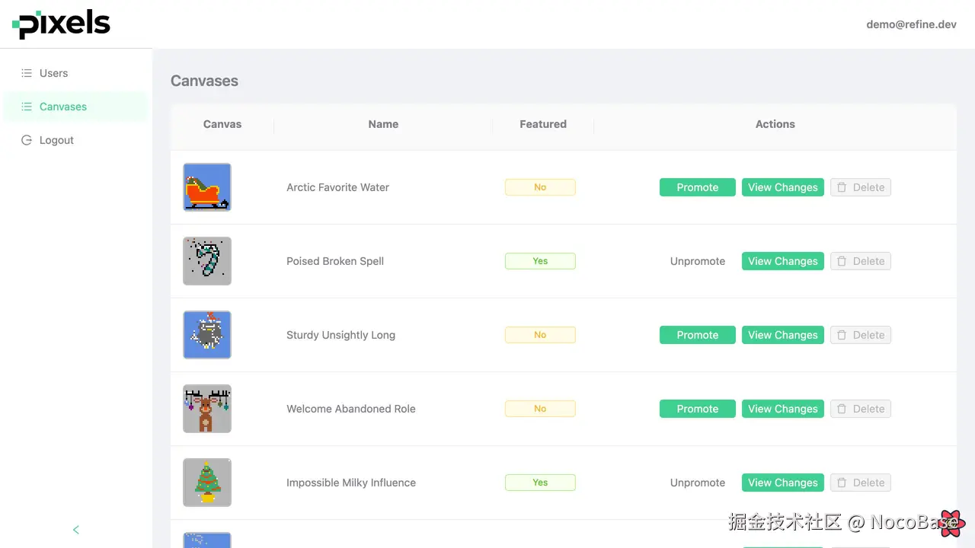This screenshot has width=975, height=548.
Task: Click the name "Impossible Milky Influence"
Action: [351, 483]
